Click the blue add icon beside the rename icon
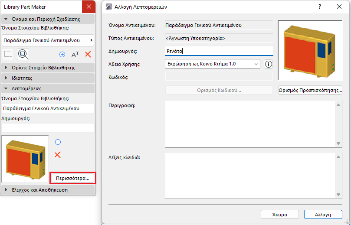The height and width of the screenshot is (225, 351). [x=62, y=54]
